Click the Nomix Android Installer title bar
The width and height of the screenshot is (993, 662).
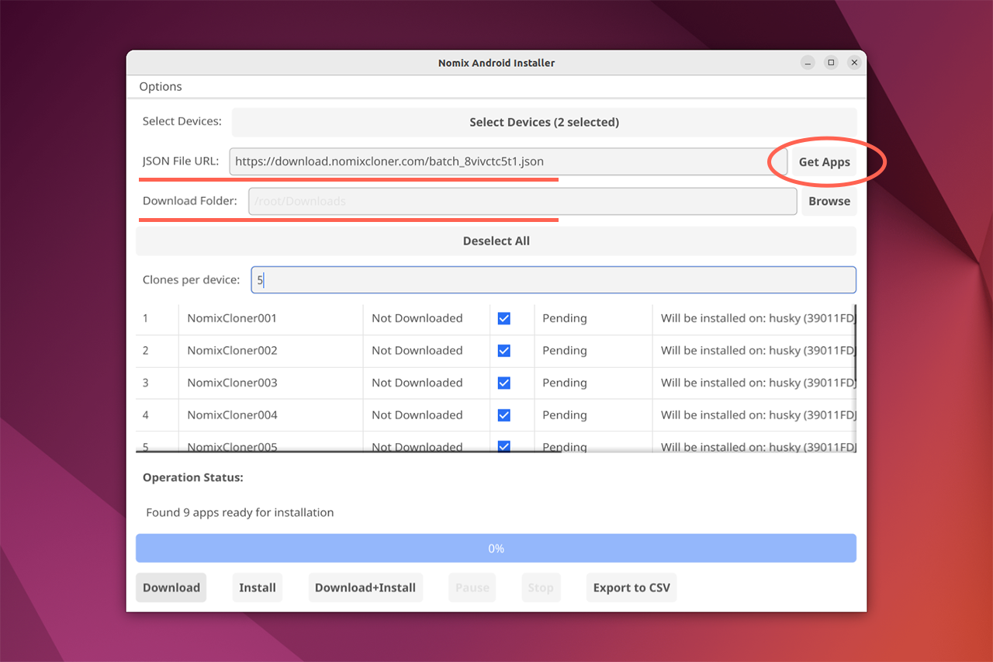[x=496, y=63]
